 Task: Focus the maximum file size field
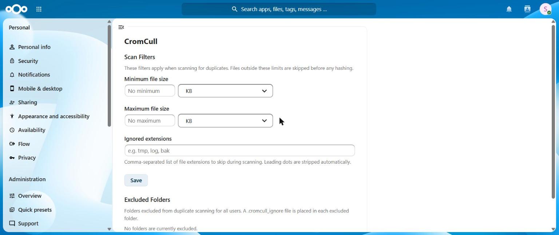pyautogui.click(x=150, y=121)
